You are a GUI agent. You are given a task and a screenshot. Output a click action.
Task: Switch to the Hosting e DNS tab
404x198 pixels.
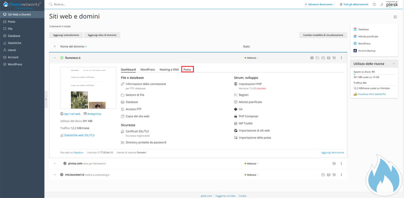click(169, 70)
